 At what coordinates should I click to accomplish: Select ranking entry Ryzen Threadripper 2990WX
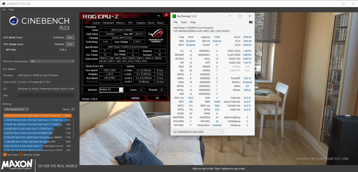click(x=37, y=137)
